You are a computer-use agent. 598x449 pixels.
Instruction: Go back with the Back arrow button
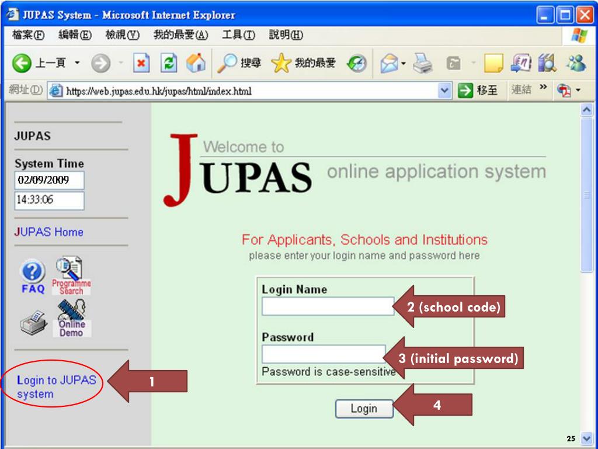(22, 63)
